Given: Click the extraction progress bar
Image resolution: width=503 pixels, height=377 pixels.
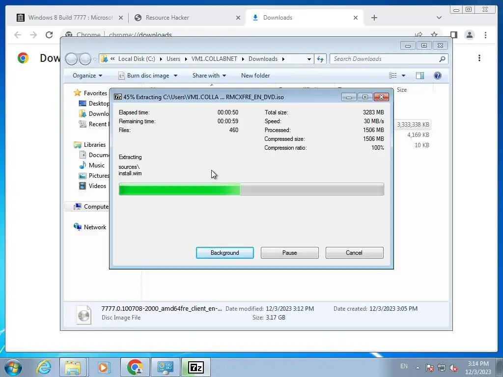Looking at the screenshot, I should [x=251, y=189].
